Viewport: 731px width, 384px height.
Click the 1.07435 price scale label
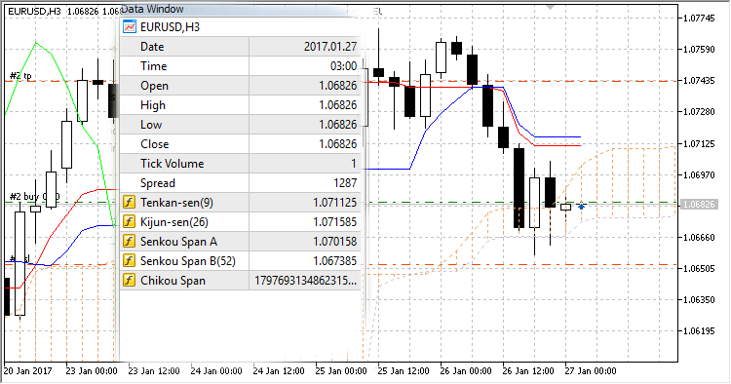pyautogui.click(x=699, y=81)
